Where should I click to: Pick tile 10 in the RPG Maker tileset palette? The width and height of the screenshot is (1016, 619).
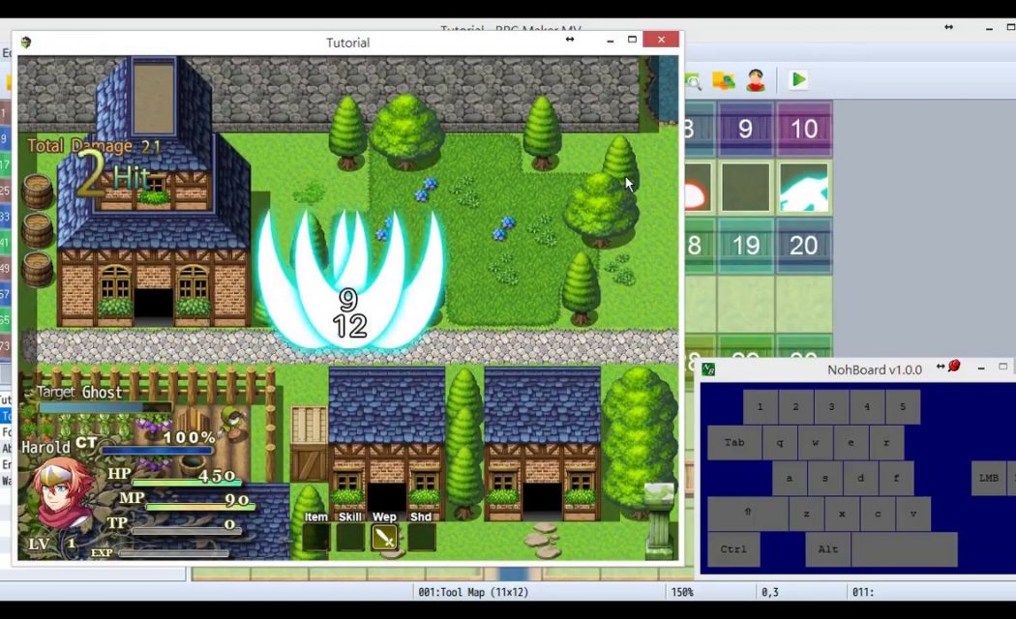coord(804,129)
